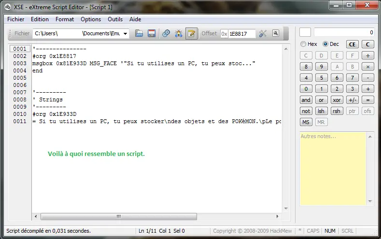Click the horizontal scrollbar thumb in editor
This screenshot has height=239, width=381.
(119, 216)
